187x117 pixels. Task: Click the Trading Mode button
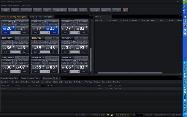coord(60,10)
